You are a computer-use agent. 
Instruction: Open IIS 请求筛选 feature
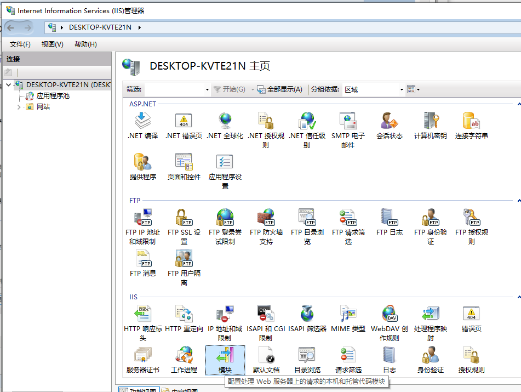click(348, 360)
